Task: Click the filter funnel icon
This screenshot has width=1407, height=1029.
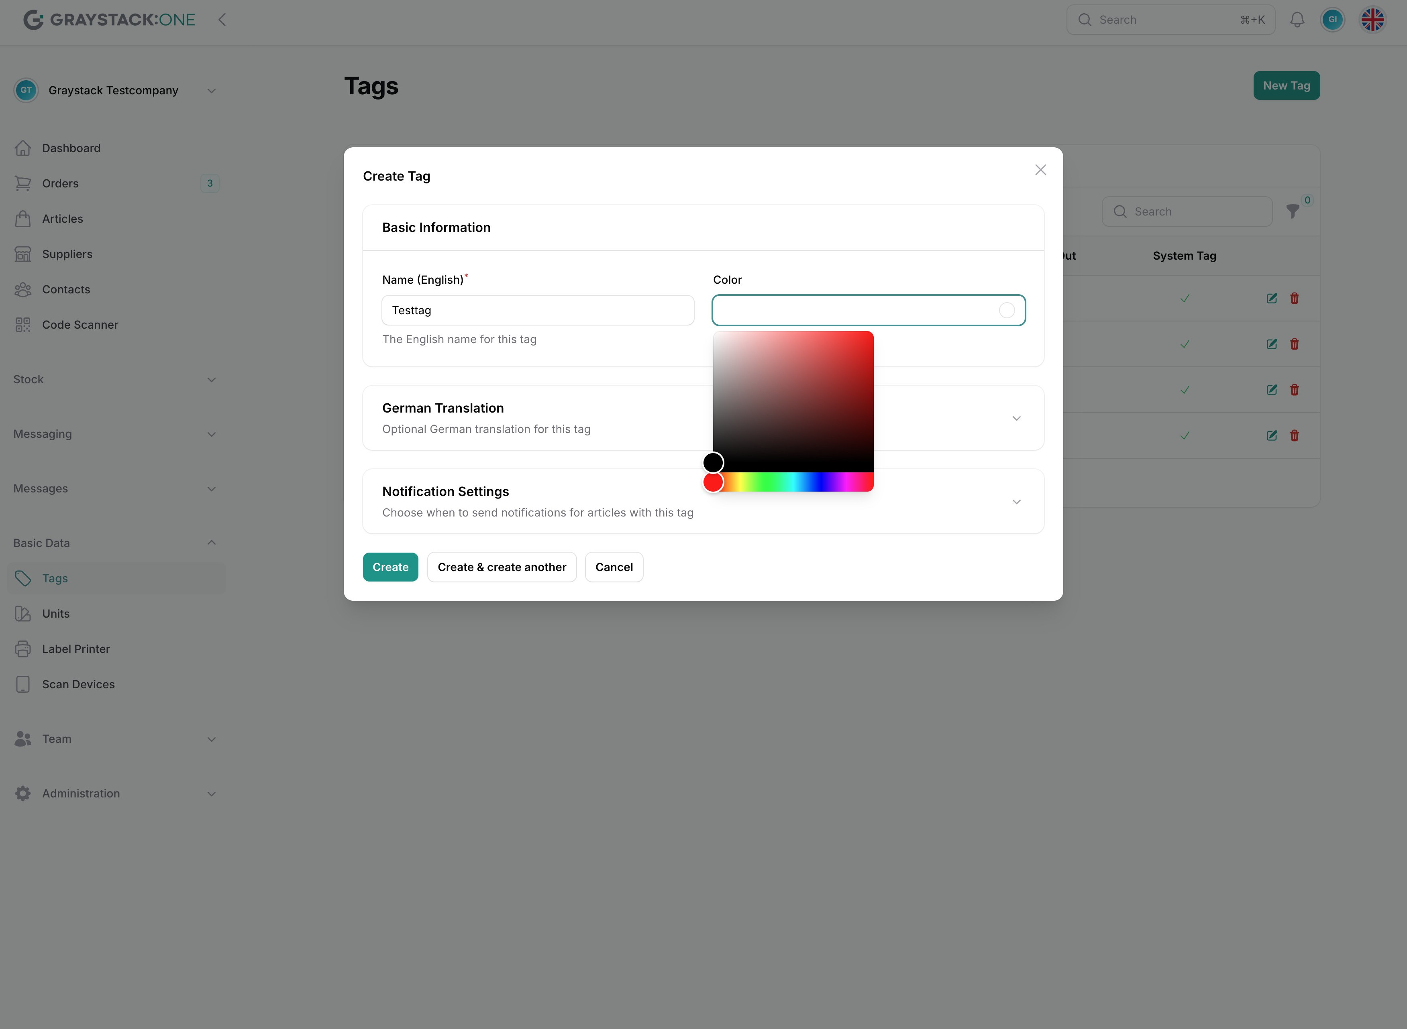Action: [x=1292, y=212]
